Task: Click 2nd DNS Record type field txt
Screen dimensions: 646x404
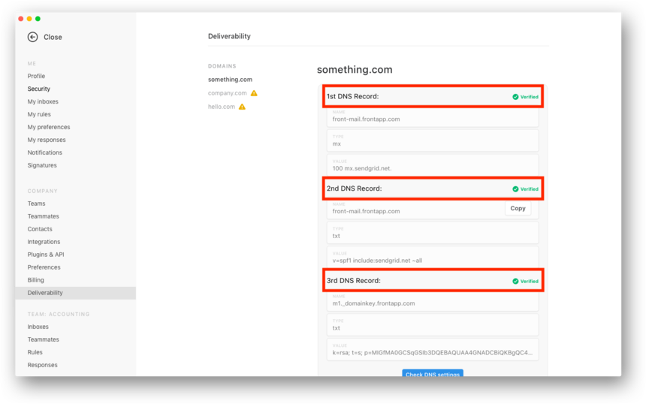Action: pos(433,233)
